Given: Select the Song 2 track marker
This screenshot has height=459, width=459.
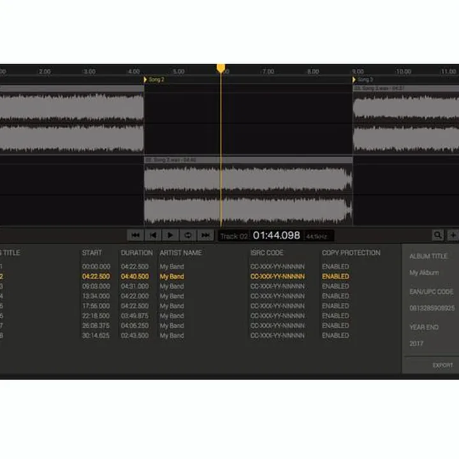Looking at the screenshot, I should coord(154,80).
